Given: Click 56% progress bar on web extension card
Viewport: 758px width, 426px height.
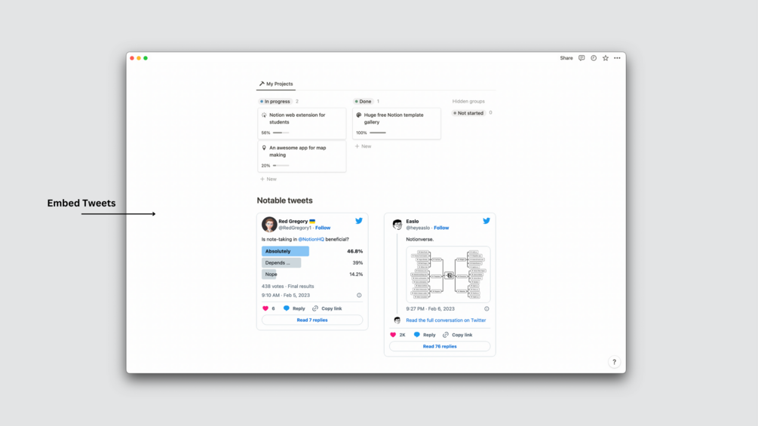Looking at the screenshot, I should (x=281, y=133).
